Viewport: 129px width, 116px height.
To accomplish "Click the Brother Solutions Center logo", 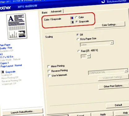I will point(114,1).
